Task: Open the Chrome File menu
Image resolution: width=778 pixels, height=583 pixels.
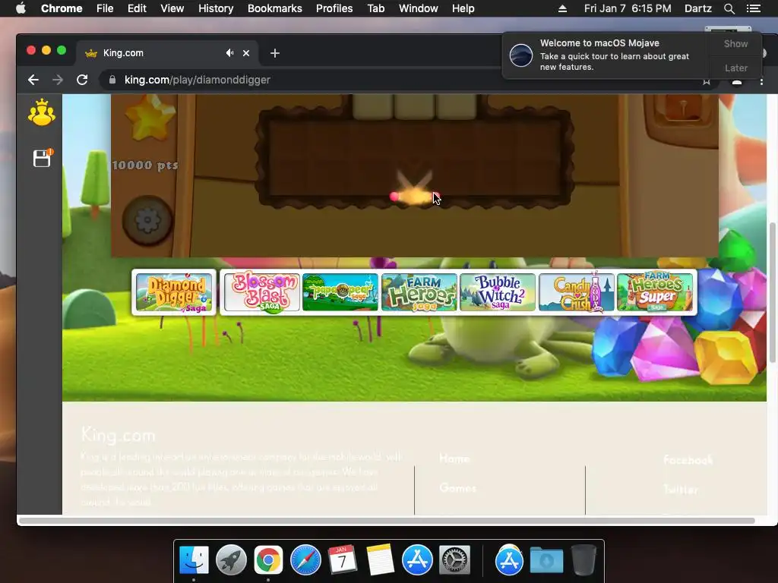Action: [105, 8]
